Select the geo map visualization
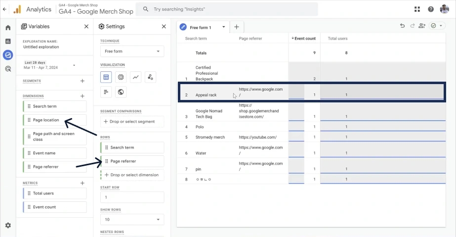The height and width of the screenshot is (237, 456). pos(121,92)
